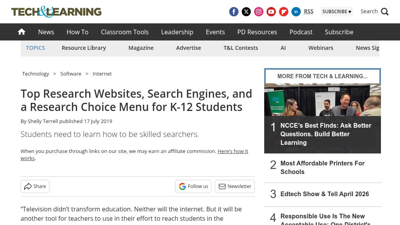The image size is (400, 225).
Task: Expand the SUBSCRIBE dropdown arrow
Action: pos(350,12)
